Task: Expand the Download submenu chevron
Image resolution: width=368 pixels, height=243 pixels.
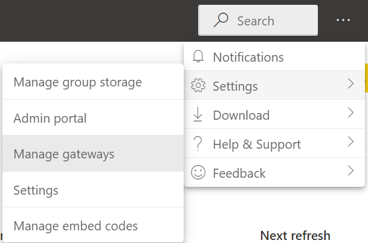Action: [x=350, y=114]
